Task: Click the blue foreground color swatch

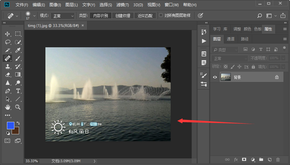Action: point(10,125)
